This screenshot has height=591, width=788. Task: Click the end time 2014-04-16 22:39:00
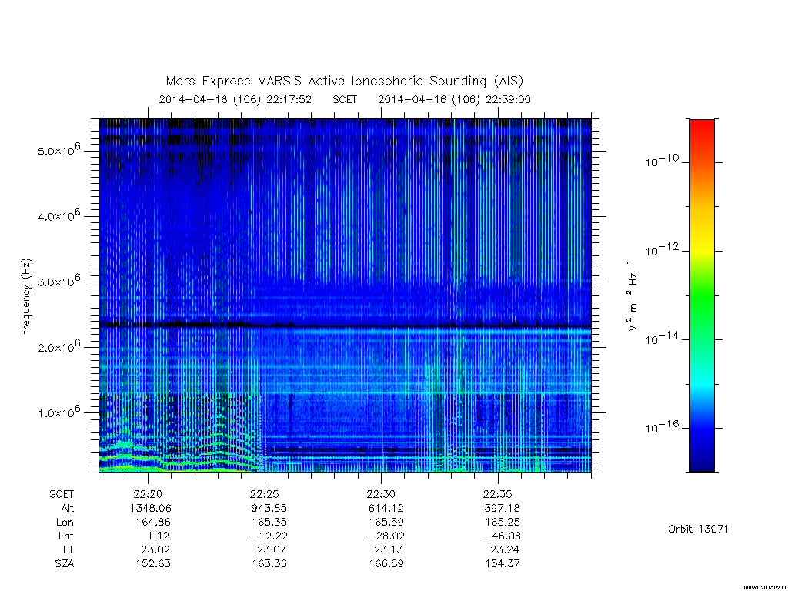454,99
